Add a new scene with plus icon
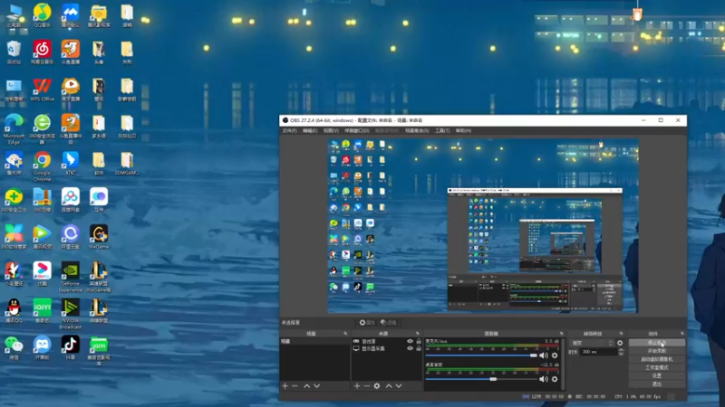 pyautogui.click(x=285, y=386)
